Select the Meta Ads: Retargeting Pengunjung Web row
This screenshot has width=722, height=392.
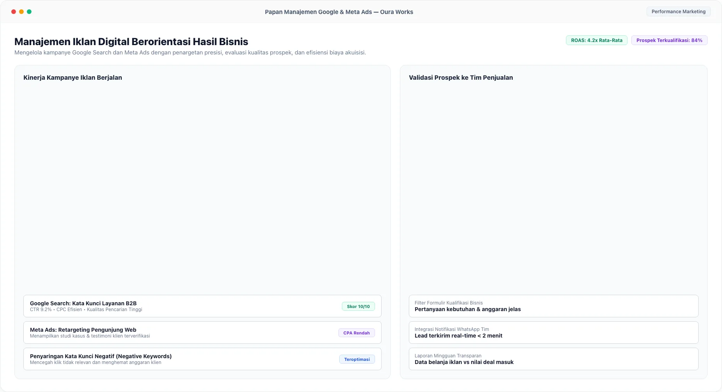coord(202,332)
